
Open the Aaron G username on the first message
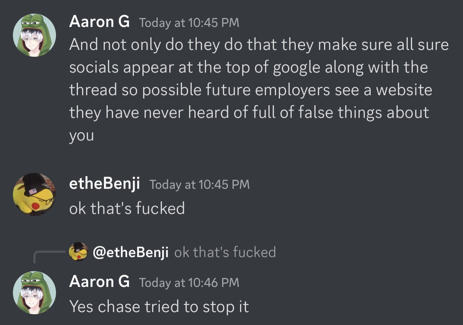point(99,22)
